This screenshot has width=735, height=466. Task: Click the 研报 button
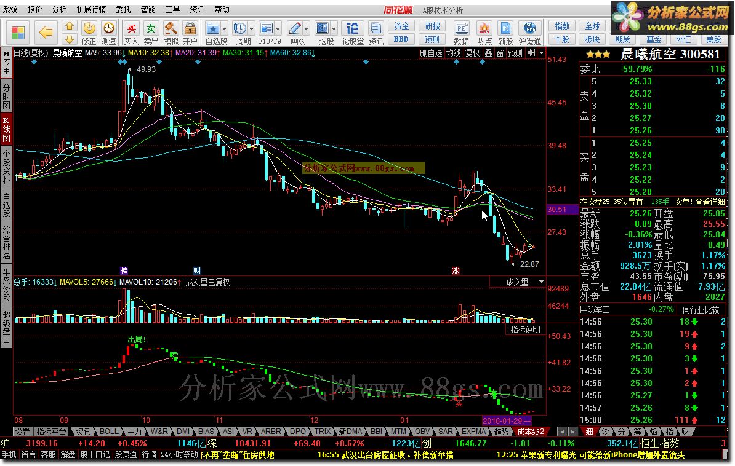click(x=432, y=26)
